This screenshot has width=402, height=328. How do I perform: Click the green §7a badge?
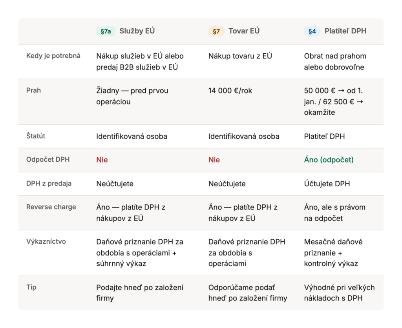pyautogui.click(x=105, y=31)
